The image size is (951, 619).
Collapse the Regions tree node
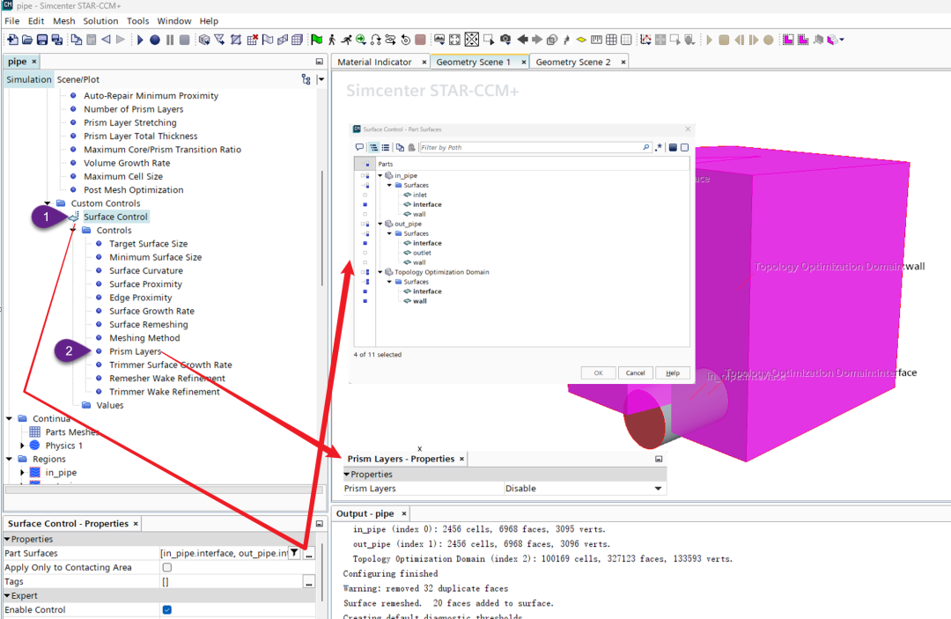(9, 459)
